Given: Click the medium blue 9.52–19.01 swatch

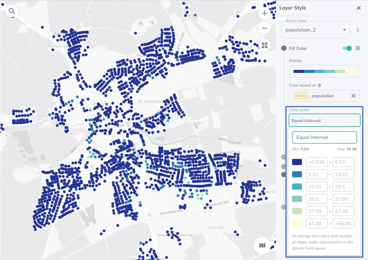Looking at the screenshot, I should (297, 174).
